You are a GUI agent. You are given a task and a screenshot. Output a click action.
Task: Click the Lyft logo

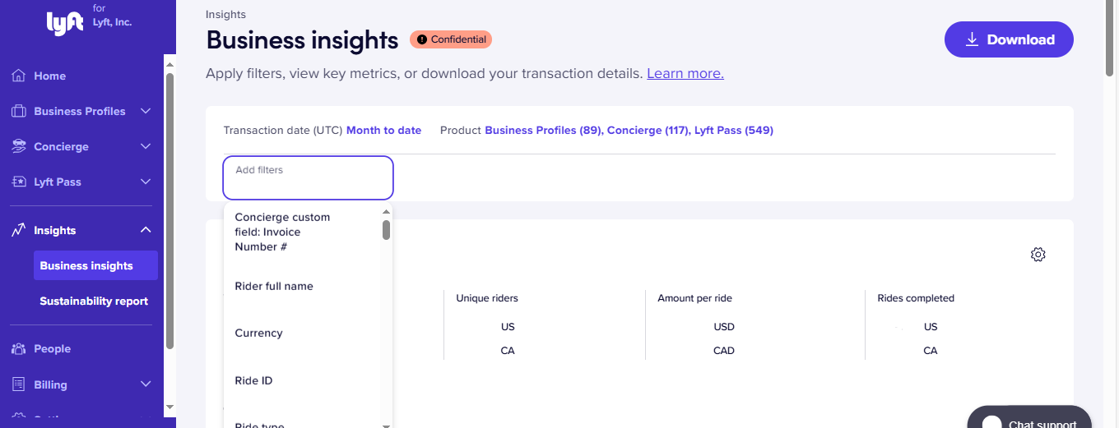[65, 23]
